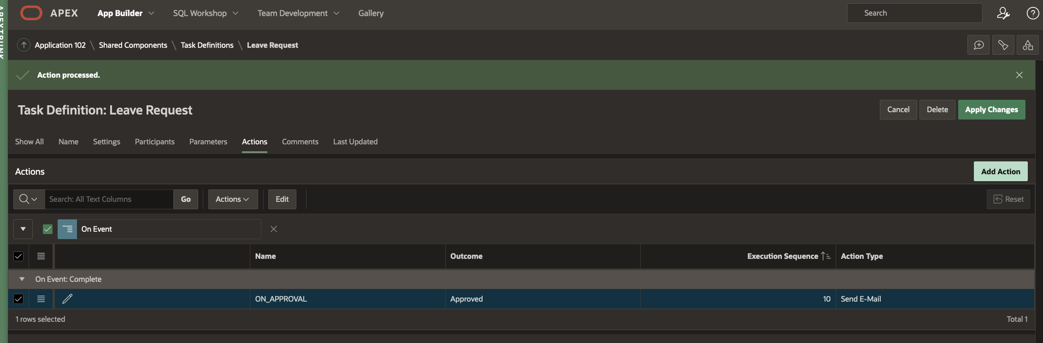This screenshot has width=1043, height=343.
Task: Click the developer tools tag icon
Action: 1003,45
